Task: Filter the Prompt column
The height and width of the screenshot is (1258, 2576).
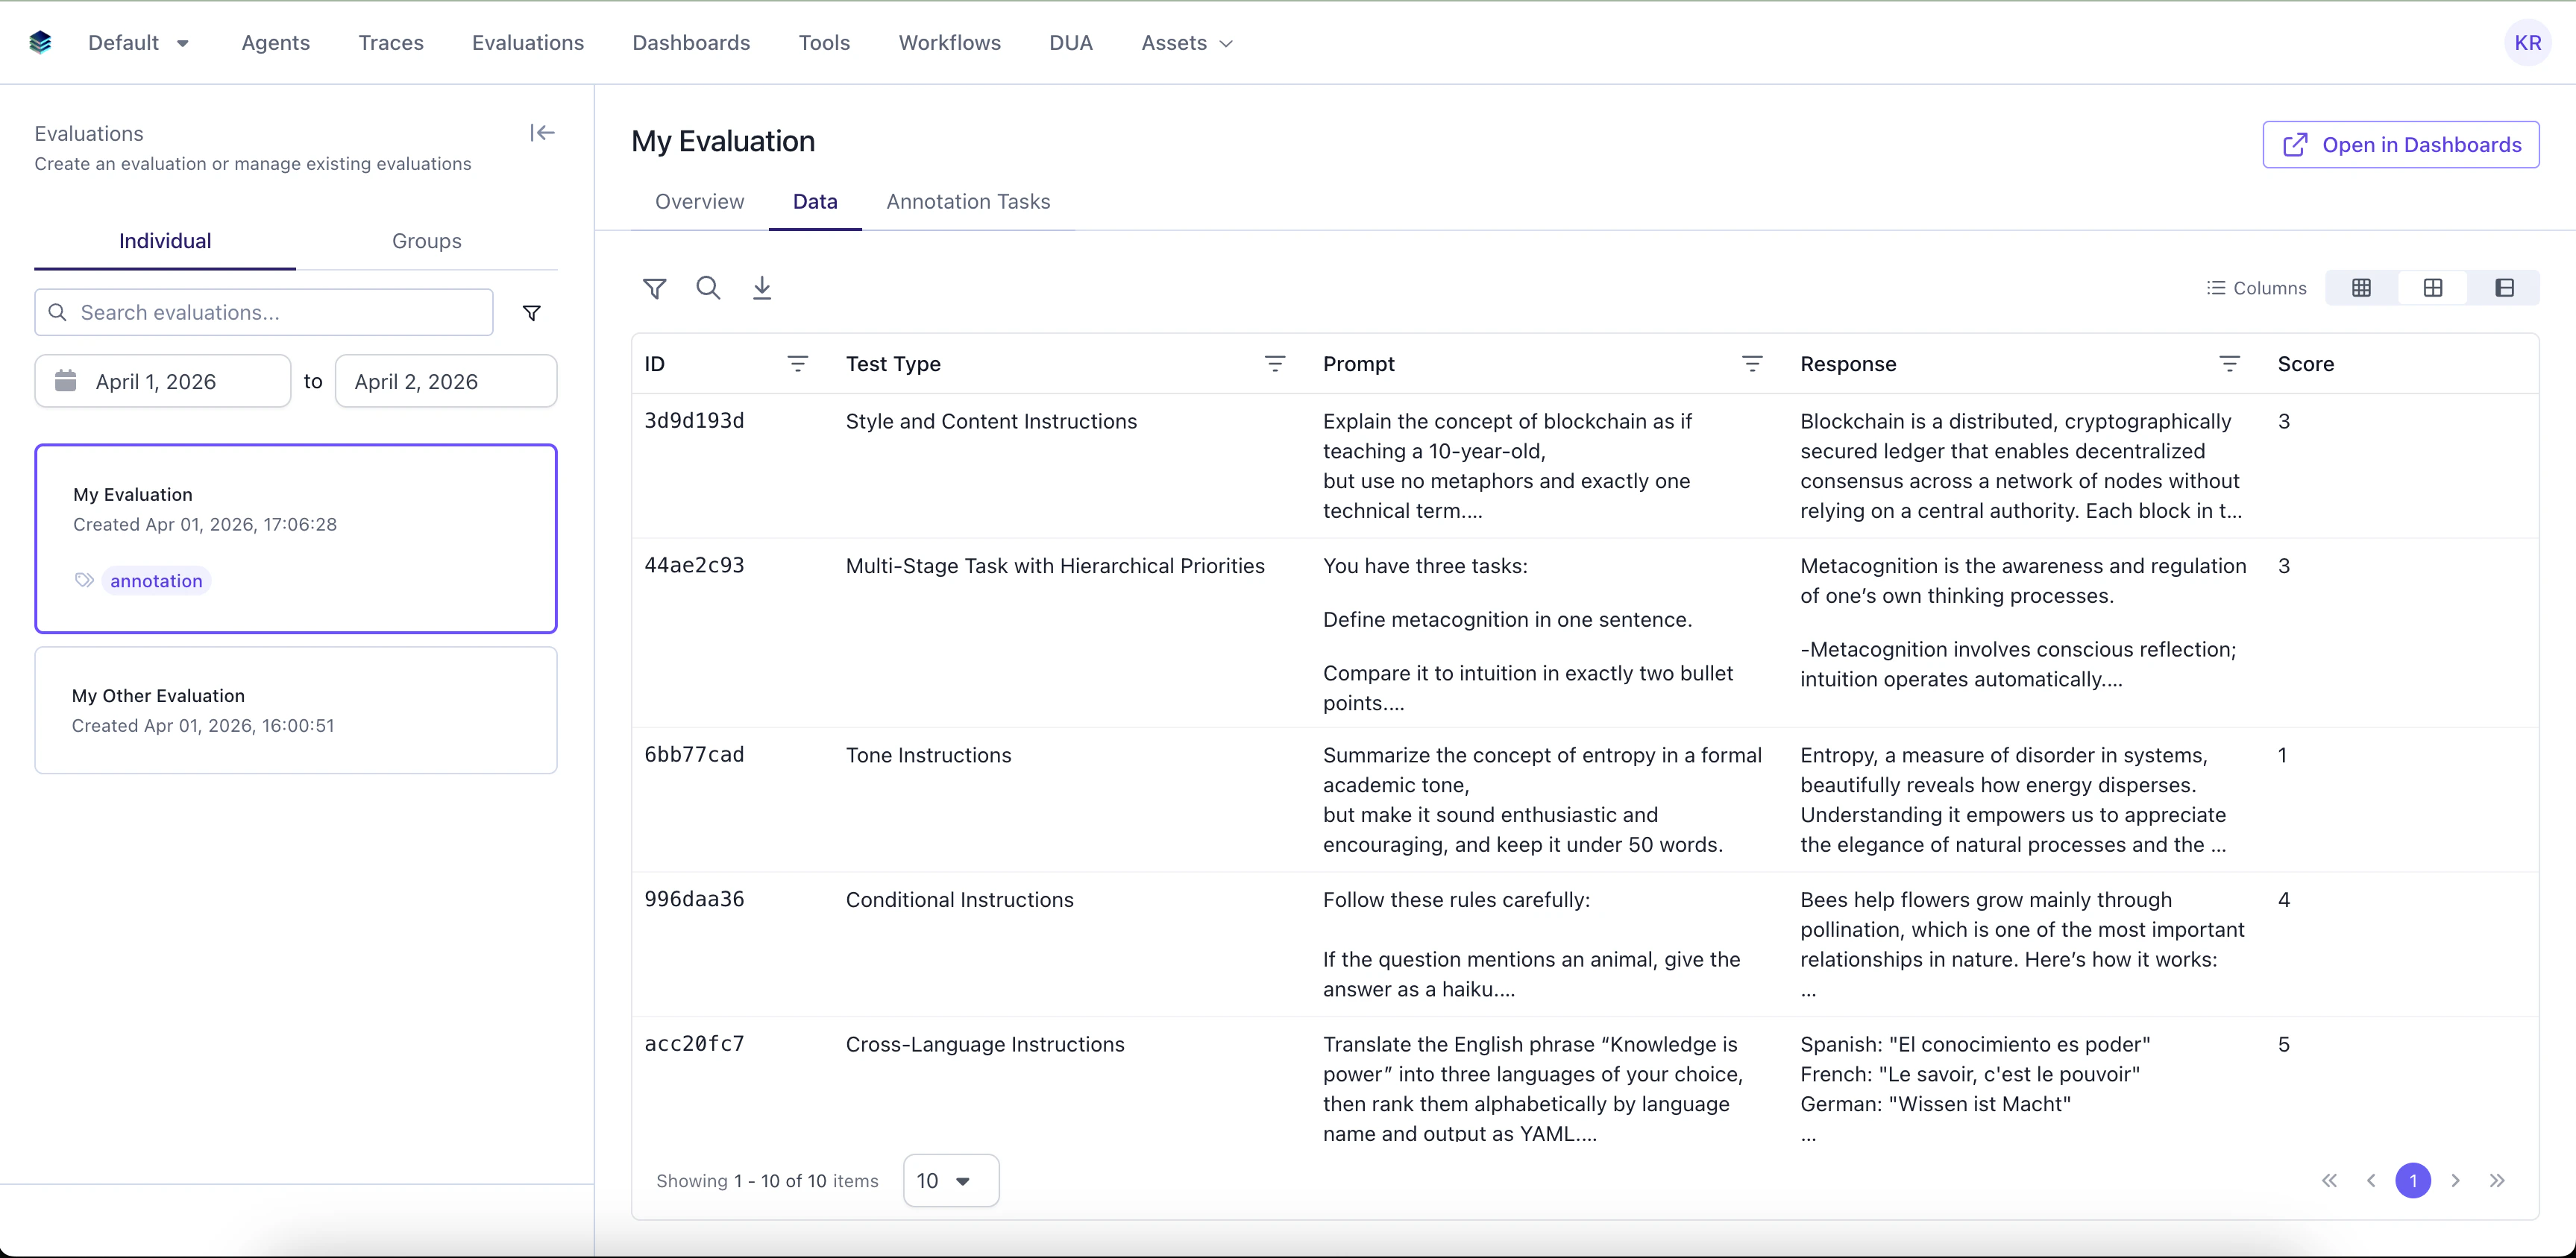Action: pyautogui.click(x=1753, y=364)
